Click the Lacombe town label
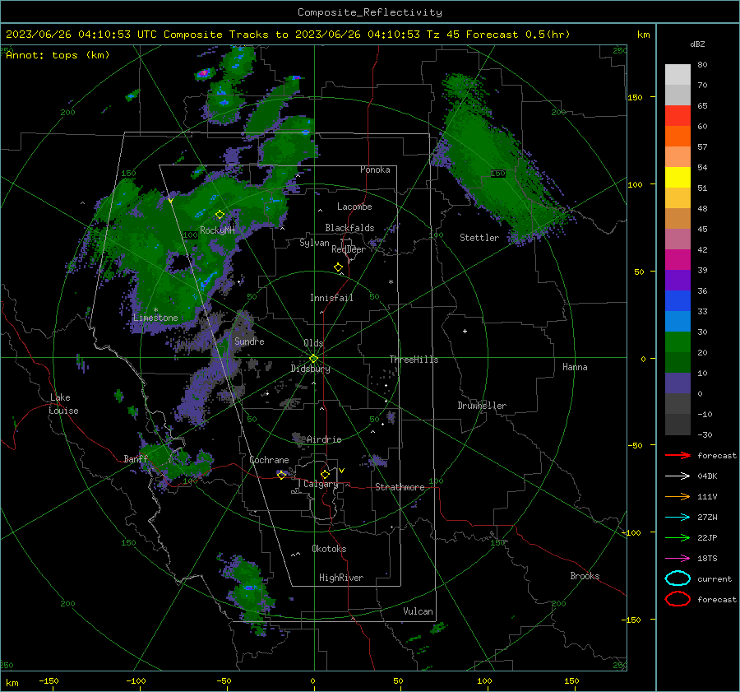 point(354,207)
